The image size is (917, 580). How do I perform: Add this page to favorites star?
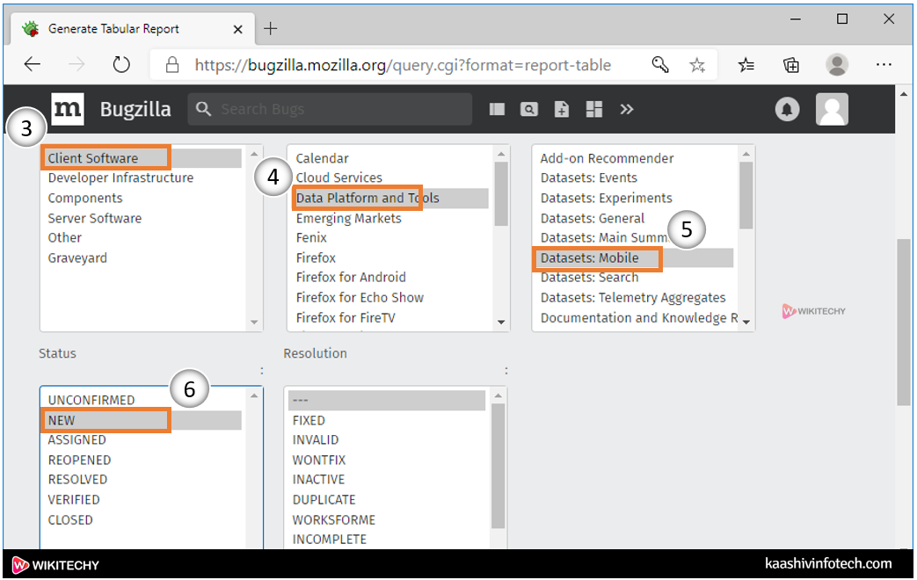(x=697, y=64)
